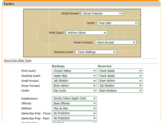This screenshot has width=162, height=123.
Task: Open the Power Forward starter dropdown showing Albert Escobar
Action: click(x=115, y=42)
